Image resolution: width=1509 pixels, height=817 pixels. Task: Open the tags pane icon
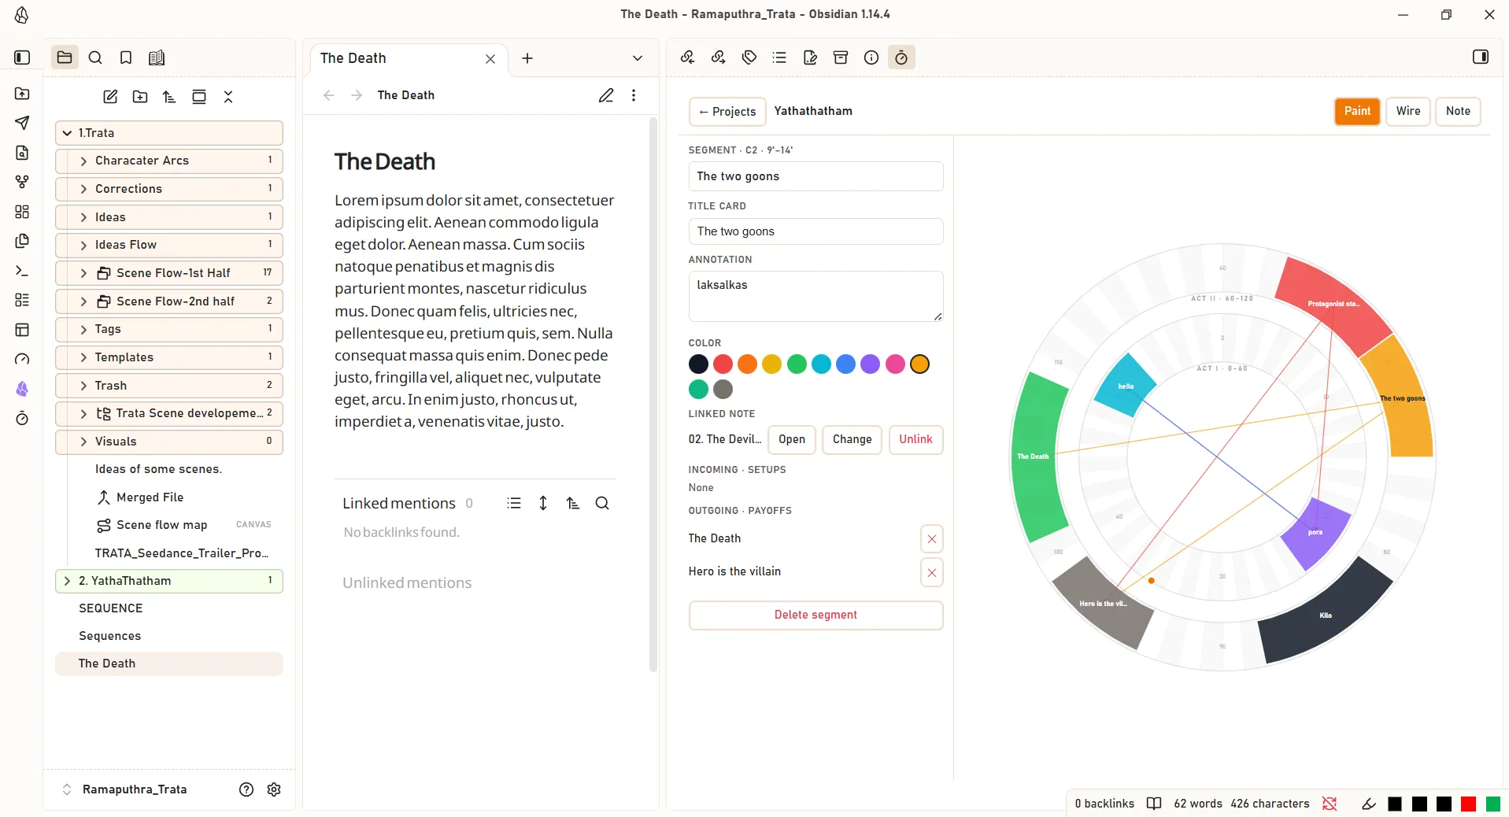pos(749,57)
